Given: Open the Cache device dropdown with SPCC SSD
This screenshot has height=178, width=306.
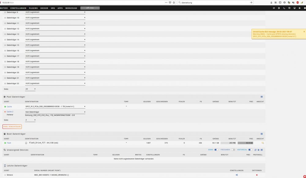Looking at the screenshot, I should pos(55,106).
